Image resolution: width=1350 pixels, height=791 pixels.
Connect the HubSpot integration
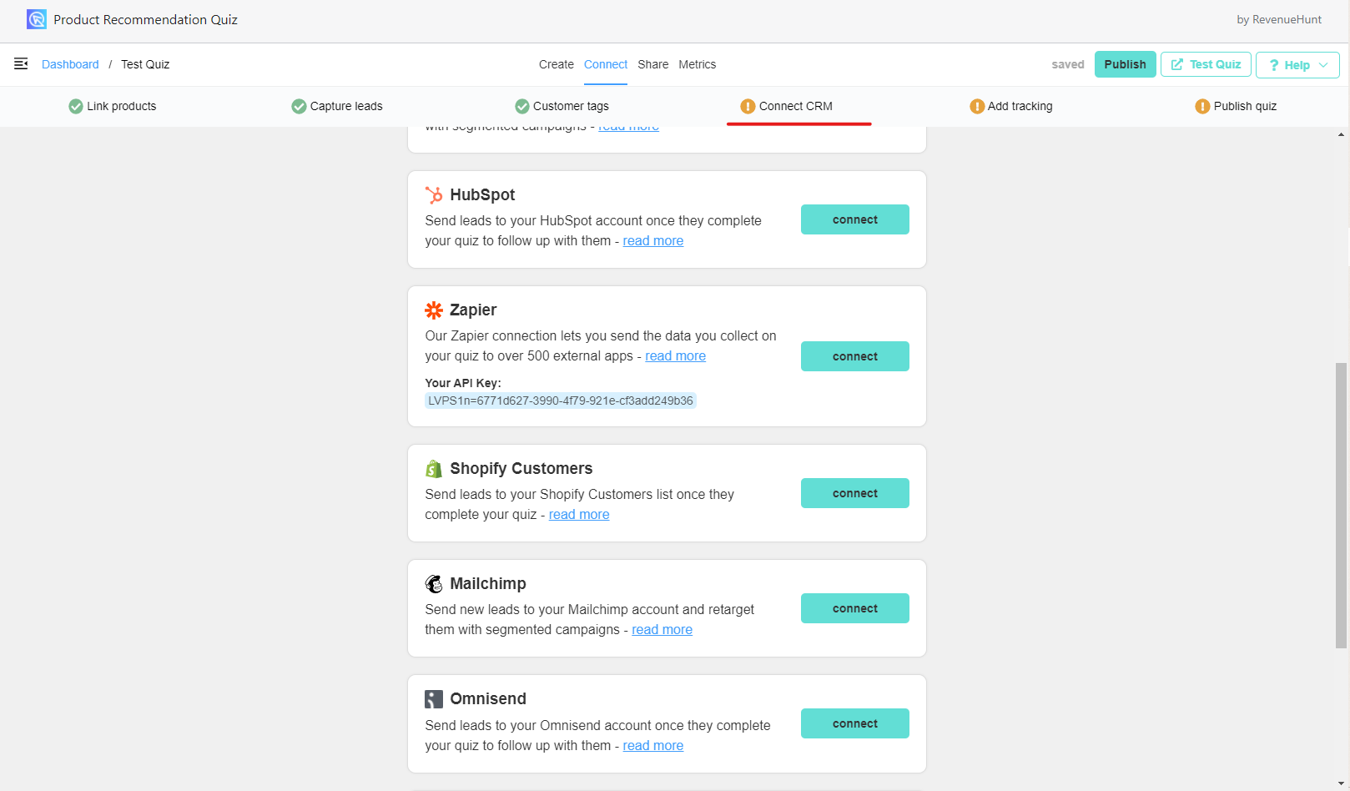point(855,219)
